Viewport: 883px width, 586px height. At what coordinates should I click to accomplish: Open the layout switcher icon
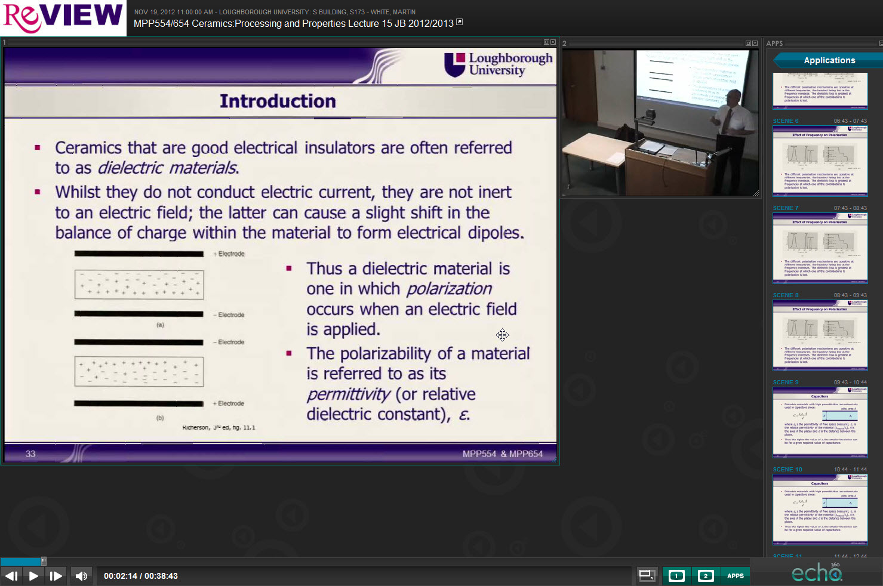[647, 575]
